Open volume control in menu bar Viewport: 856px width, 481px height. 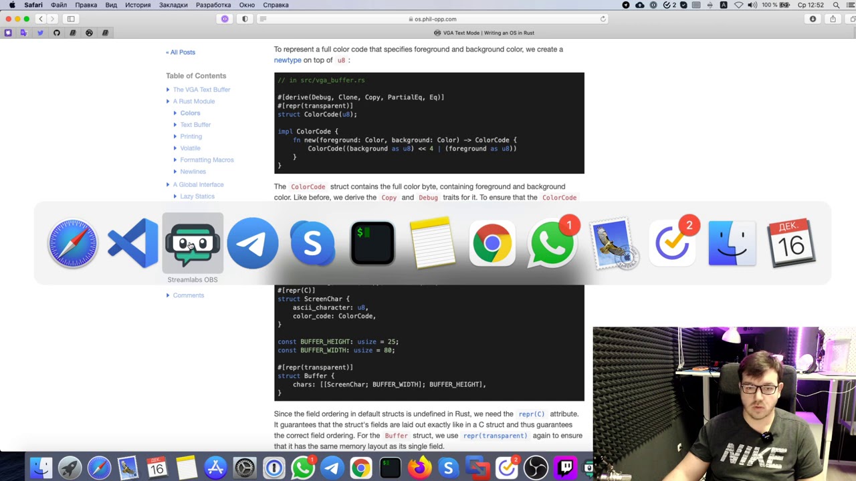(x=752, y=5)
